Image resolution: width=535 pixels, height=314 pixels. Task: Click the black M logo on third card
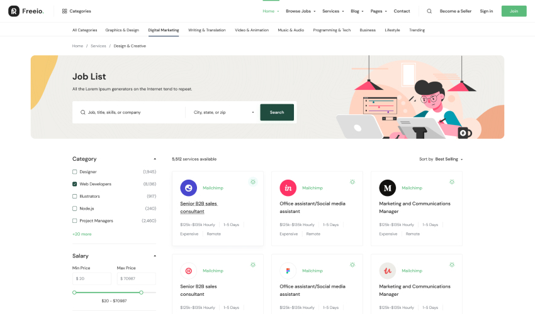(x=387, y=188)
